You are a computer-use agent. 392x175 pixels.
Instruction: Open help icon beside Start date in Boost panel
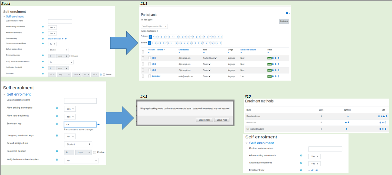pos(43,74)
